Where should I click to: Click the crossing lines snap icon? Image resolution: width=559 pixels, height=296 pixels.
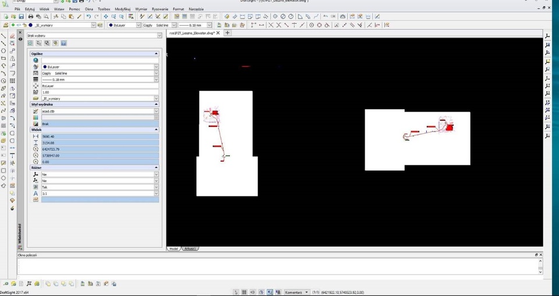click(271, 25)
